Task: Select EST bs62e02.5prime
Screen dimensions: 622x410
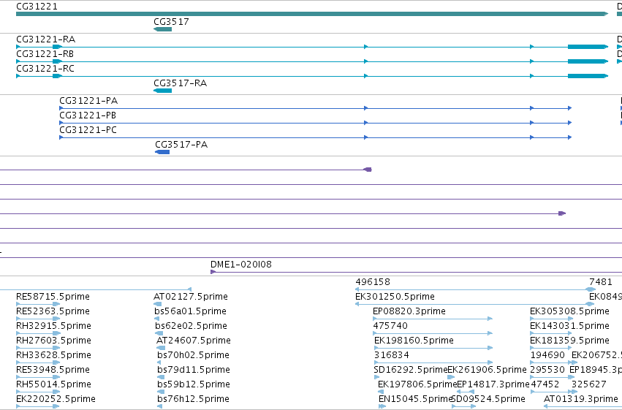Action: 191,326
